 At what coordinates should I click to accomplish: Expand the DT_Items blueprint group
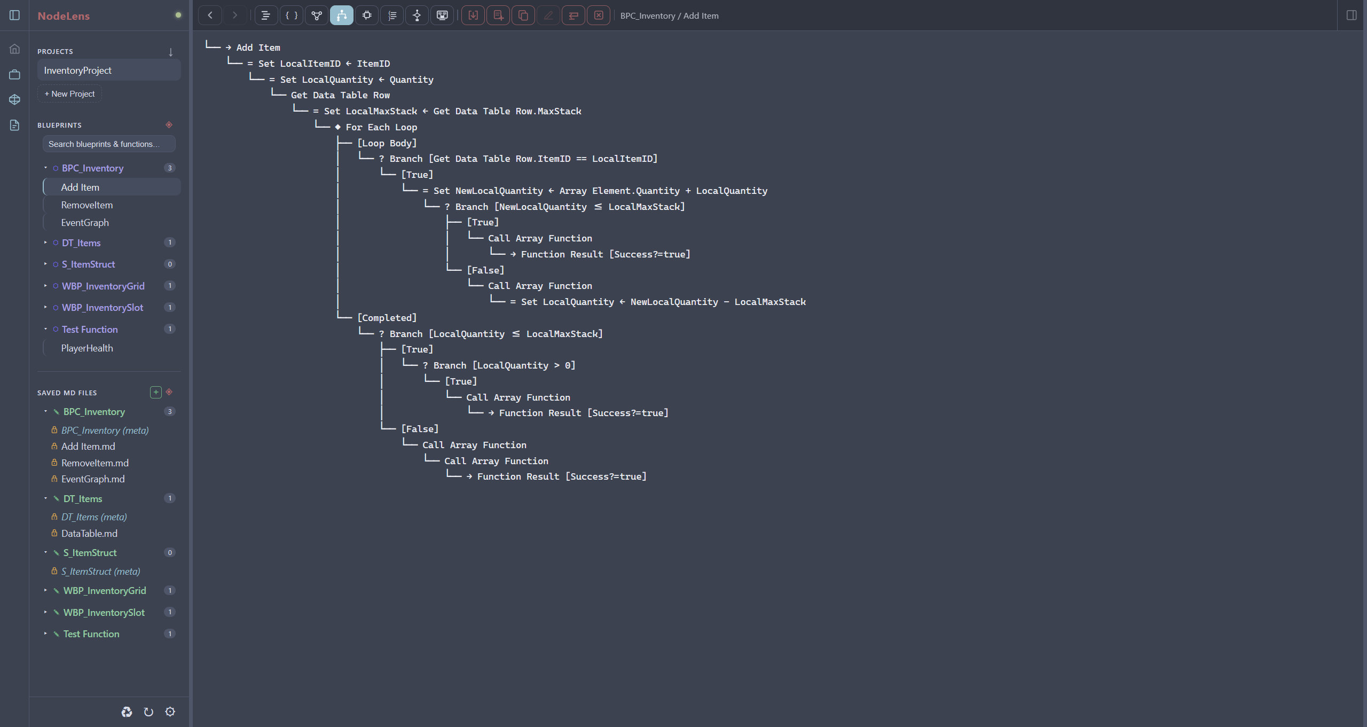point(45,243)
